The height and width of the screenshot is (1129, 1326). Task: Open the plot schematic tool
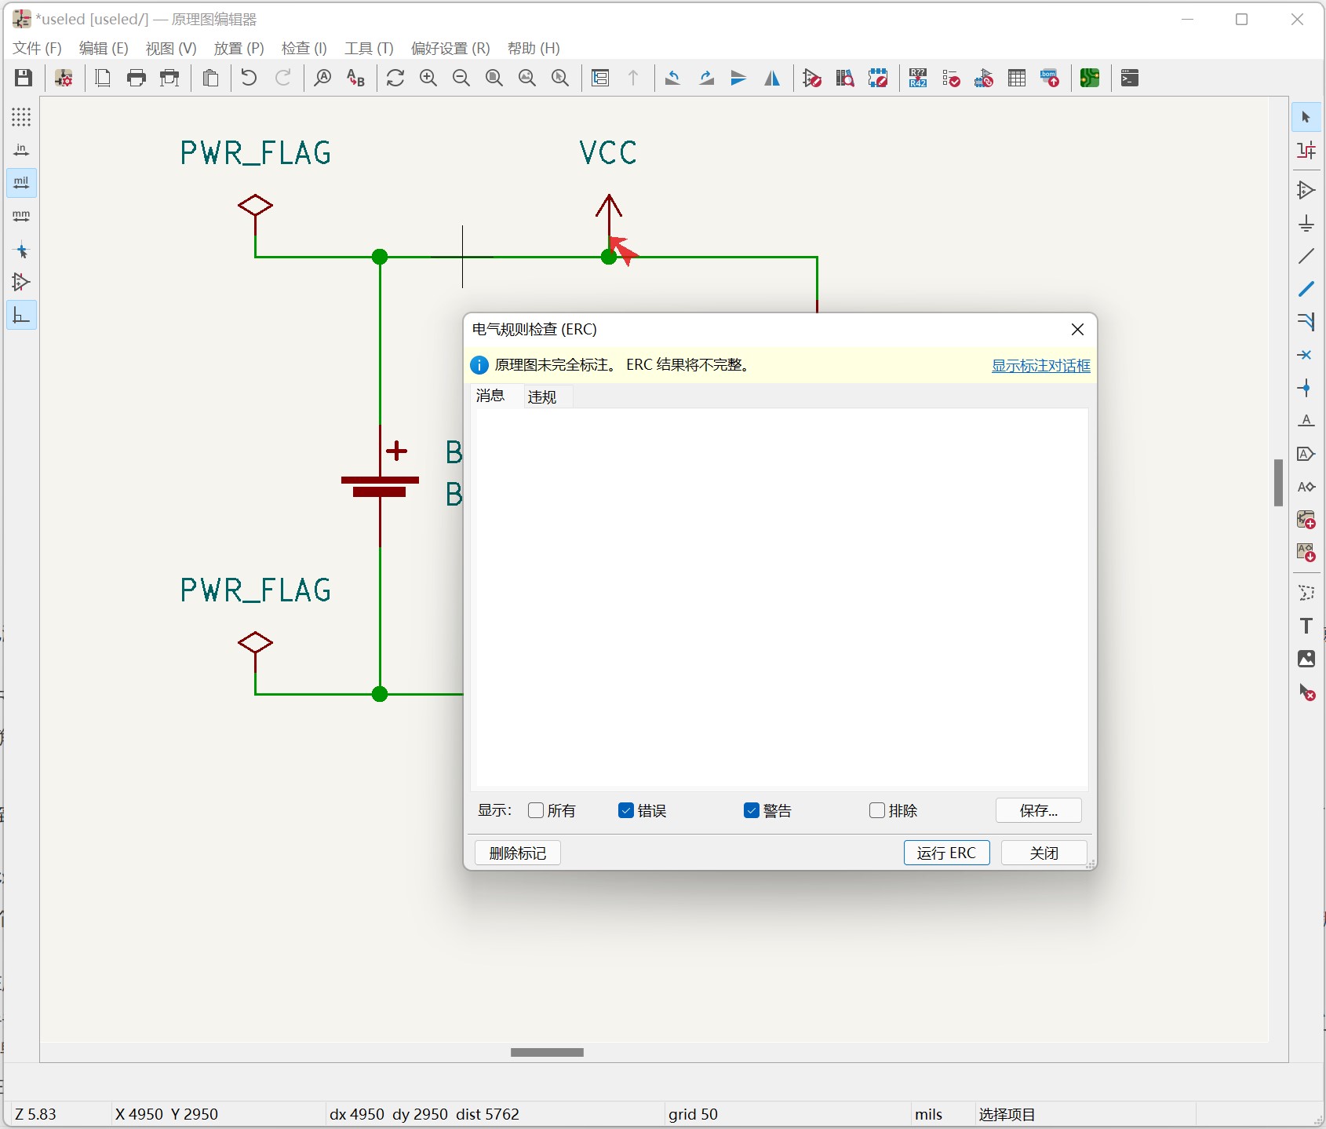(169, 78)
